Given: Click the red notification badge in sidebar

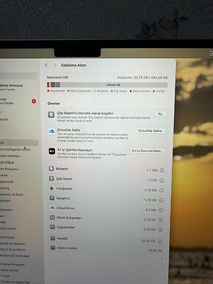Looking at the screenshot, I should [x=34, y=101].
